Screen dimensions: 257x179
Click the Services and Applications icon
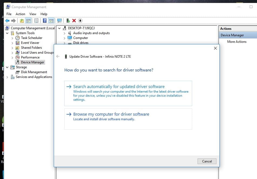pyautogui.click(x=12, y=77)
